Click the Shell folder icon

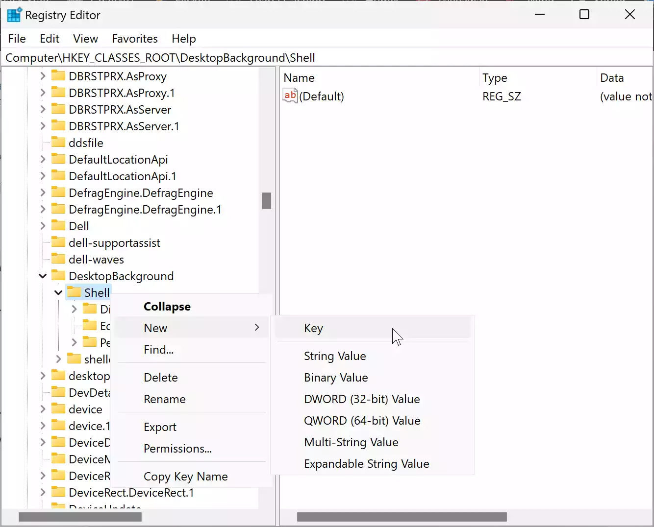tap(74, 292)
